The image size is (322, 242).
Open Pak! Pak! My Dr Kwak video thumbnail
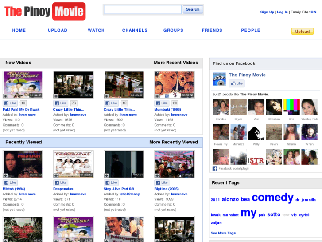(x=23, y=85)
